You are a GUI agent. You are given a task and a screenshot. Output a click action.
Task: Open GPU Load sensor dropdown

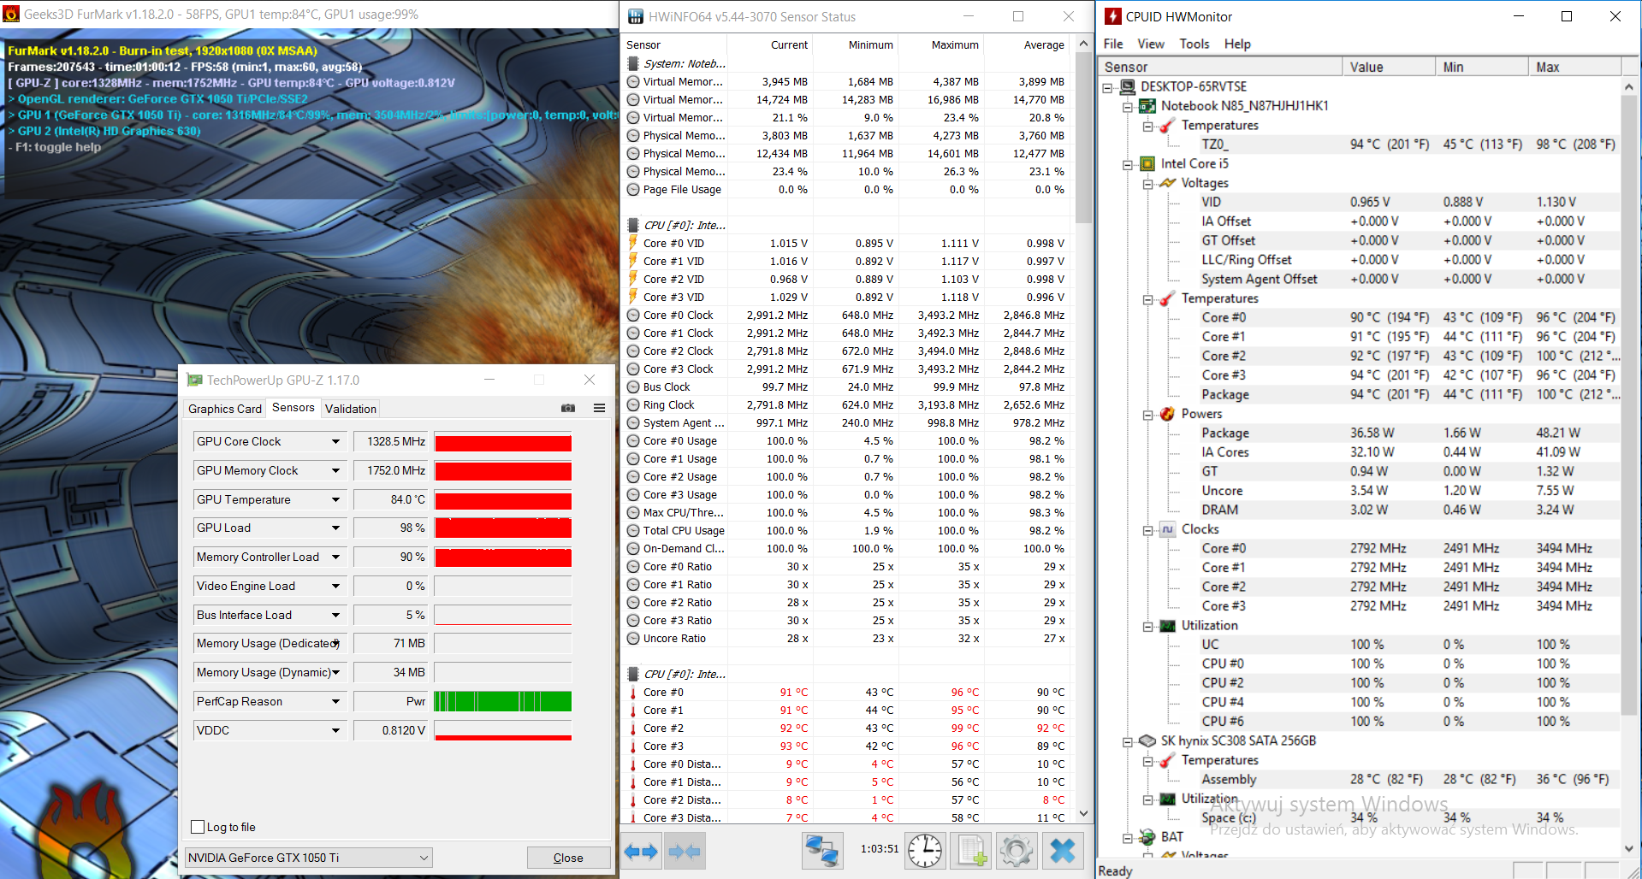[x=335, y=528]
